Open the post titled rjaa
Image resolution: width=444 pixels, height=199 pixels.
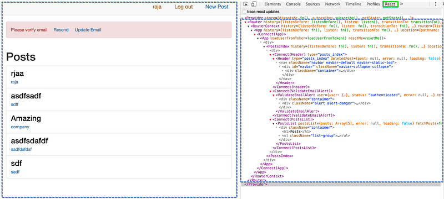point(17,74)
